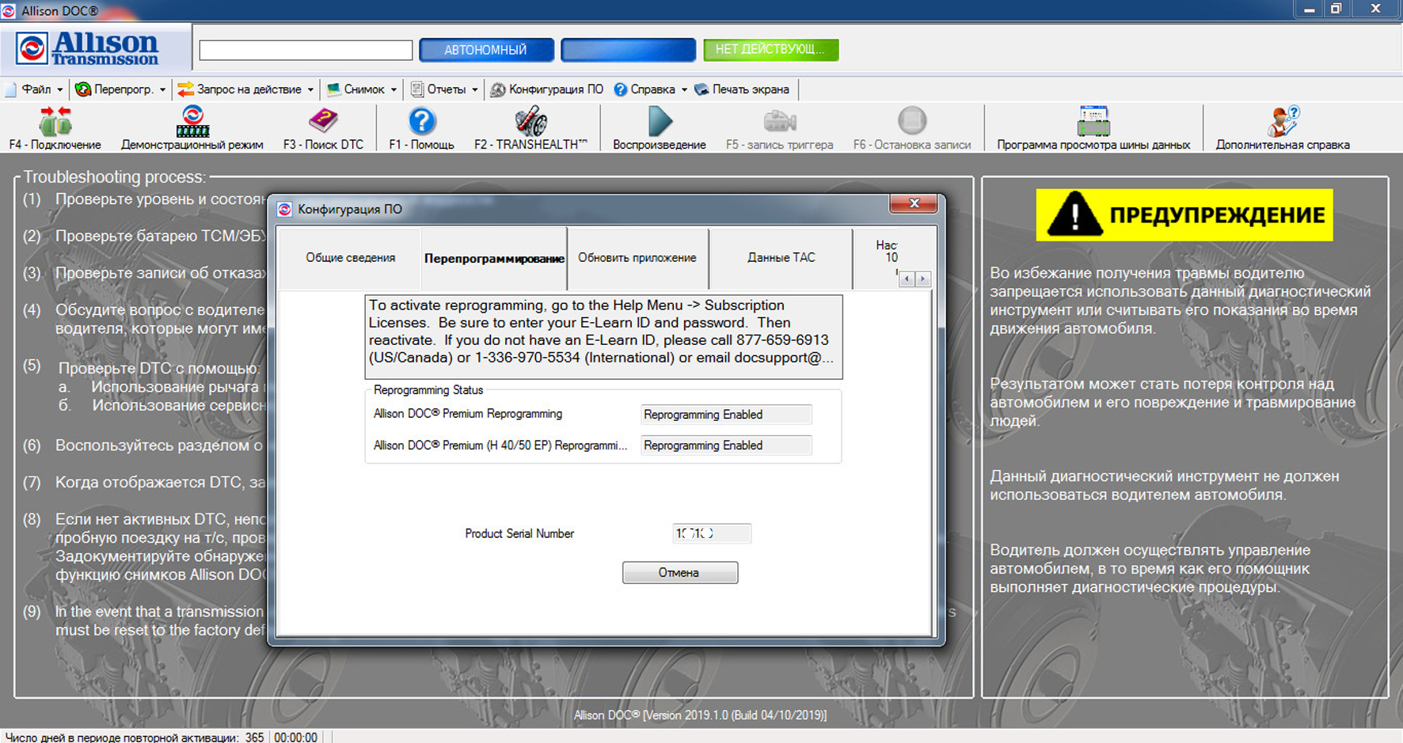Open the Снимок menu
This screenshot has width=1403, height=743.
[x=362, y=89]
